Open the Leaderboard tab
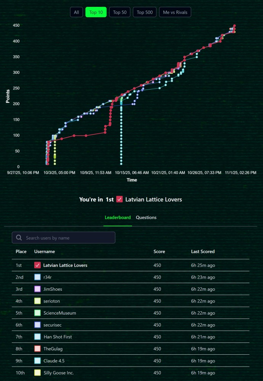This screenshot has height=381, width=263. tap(118, 218)
